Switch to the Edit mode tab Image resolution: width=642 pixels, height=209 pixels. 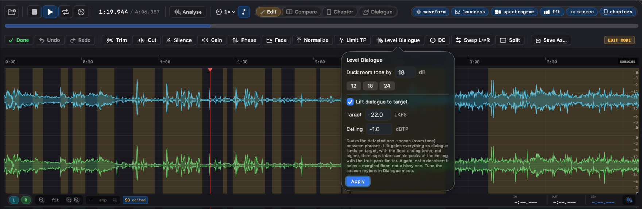pos(268,12)
